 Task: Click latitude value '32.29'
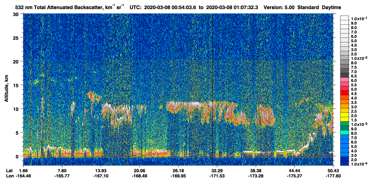(217, 171)
